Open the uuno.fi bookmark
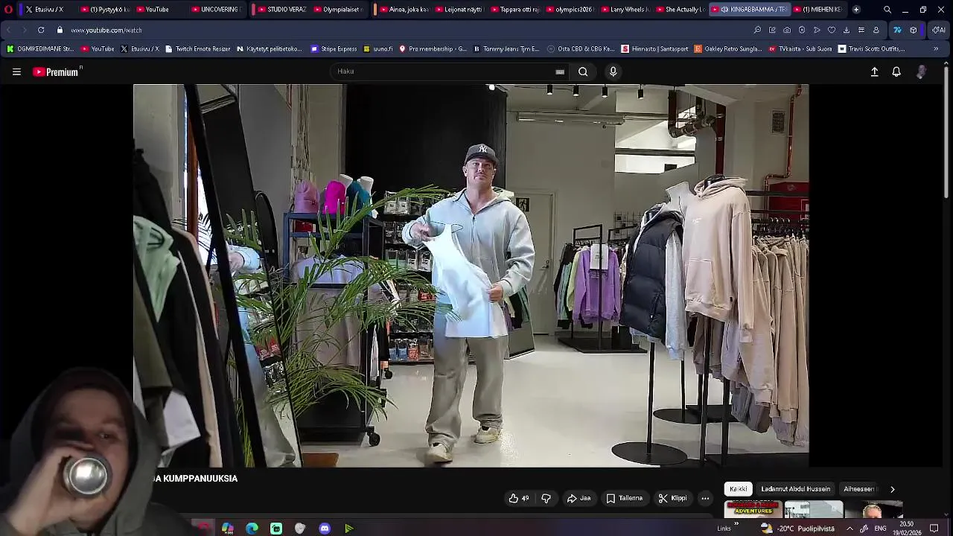953x536 pixels. click(x=378, y=49)
